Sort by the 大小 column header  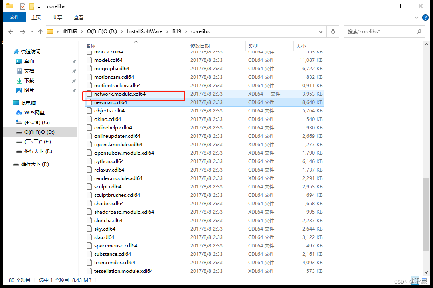301,46
